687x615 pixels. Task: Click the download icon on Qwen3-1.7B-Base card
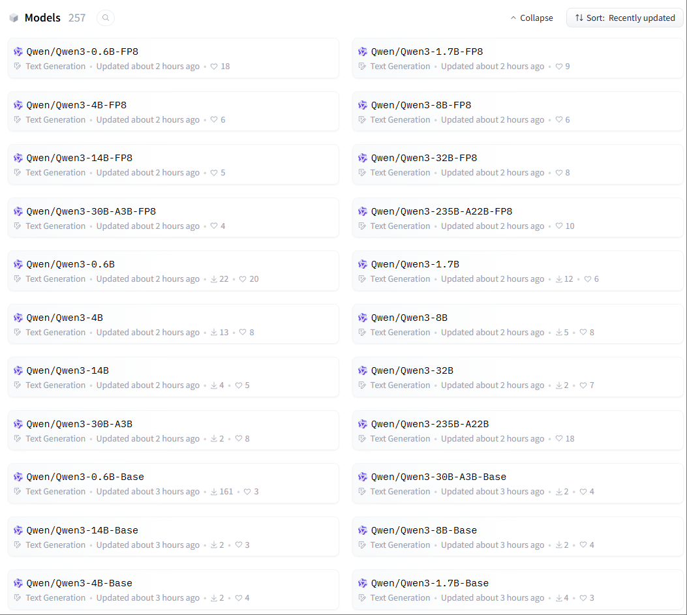[559, 598]
